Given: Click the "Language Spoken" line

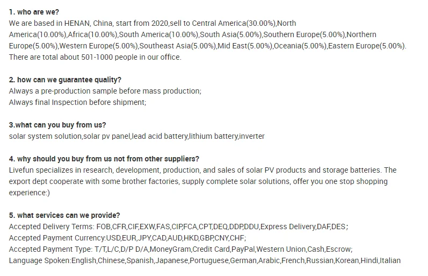Looking at the screenshot, I should click(205, 260).
